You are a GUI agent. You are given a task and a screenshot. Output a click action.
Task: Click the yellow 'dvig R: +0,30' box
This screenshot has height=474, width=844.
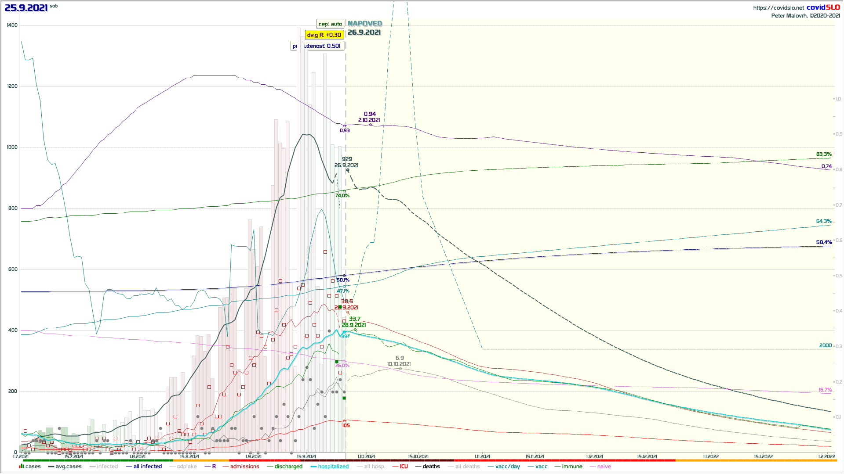point(324,35)
